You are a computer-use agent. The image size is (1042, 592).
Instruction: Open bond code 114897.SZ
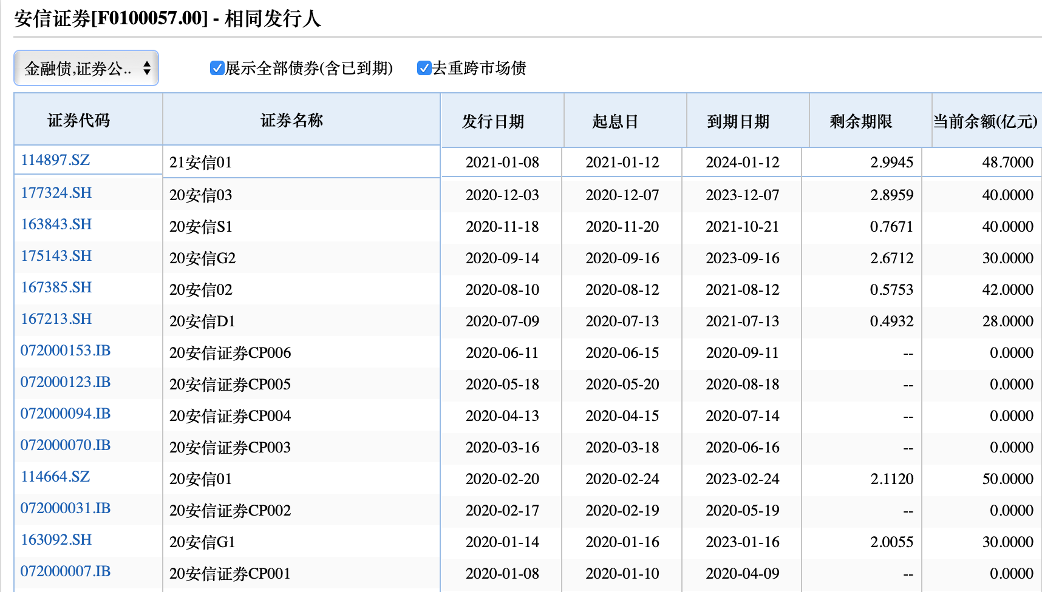pyautogui.click(x=55, y=160)
